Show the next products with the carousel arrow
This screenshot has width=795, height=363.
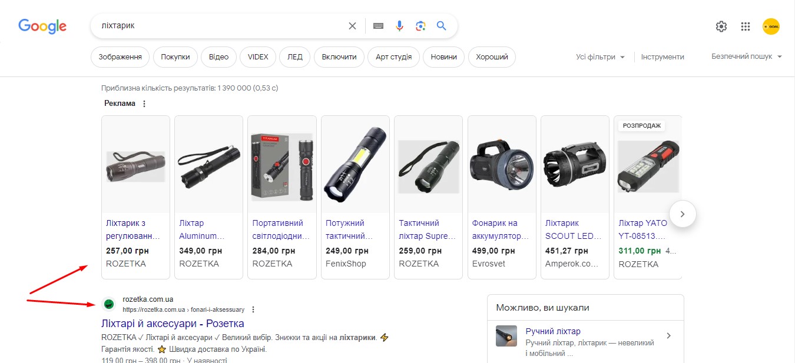[x=683, y=214]
